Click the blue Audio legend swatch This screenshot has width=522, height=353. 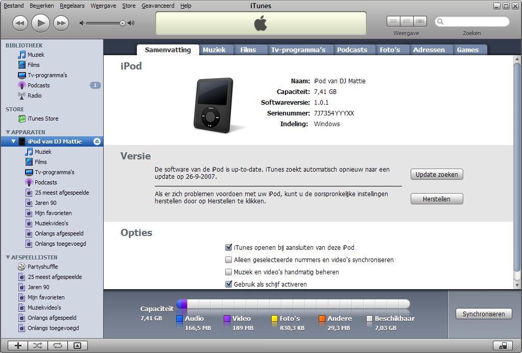click(x=180, y=319)
